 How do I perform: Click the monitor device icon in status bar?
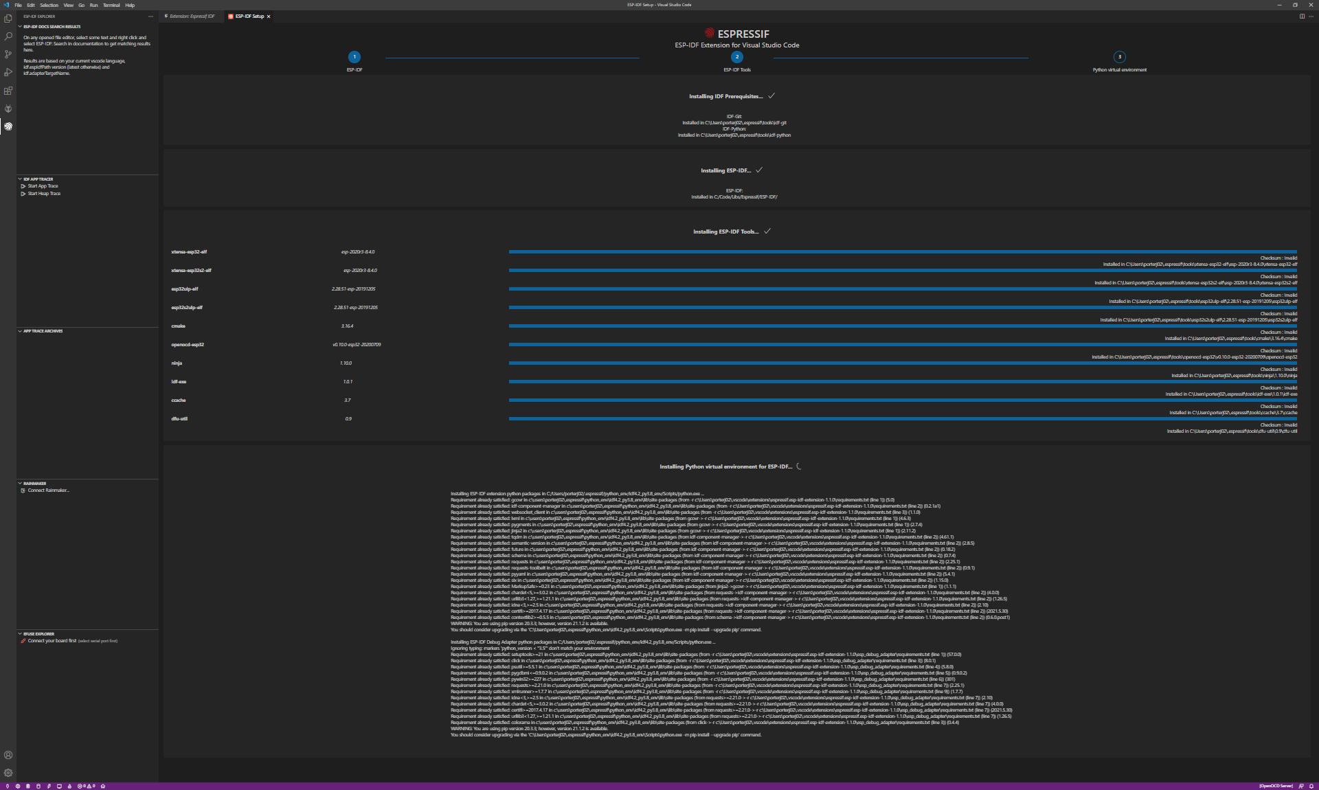point(59,786)
